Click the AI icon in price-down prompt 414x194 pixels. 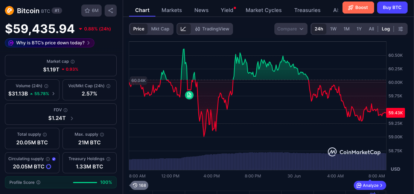pos(11,43)
